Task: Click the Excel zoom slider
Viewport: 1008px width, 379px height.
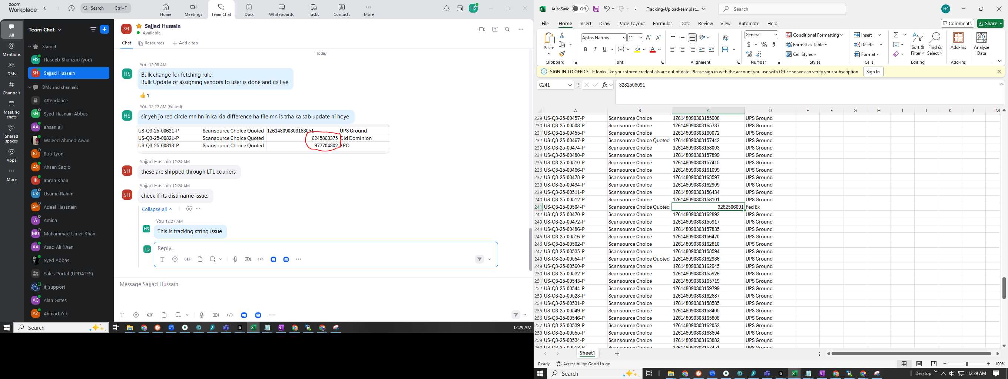Action: click(x=966, y=364)
